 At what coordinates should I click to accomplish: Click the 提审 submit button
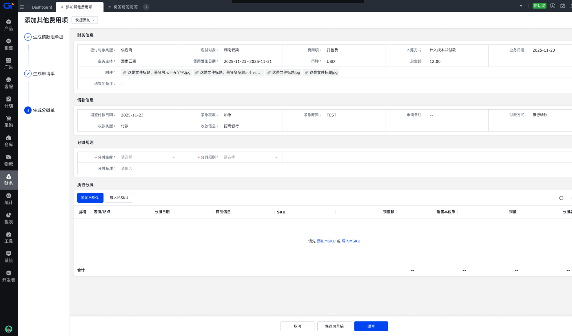click(371, 326)
